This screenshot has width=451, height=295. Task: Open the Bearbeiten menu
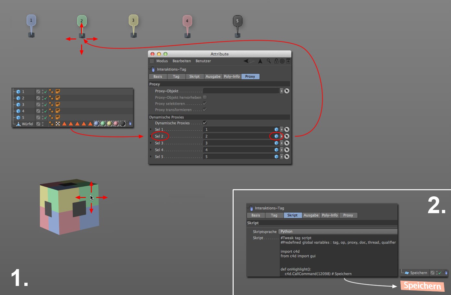click(x=181, y=61)
